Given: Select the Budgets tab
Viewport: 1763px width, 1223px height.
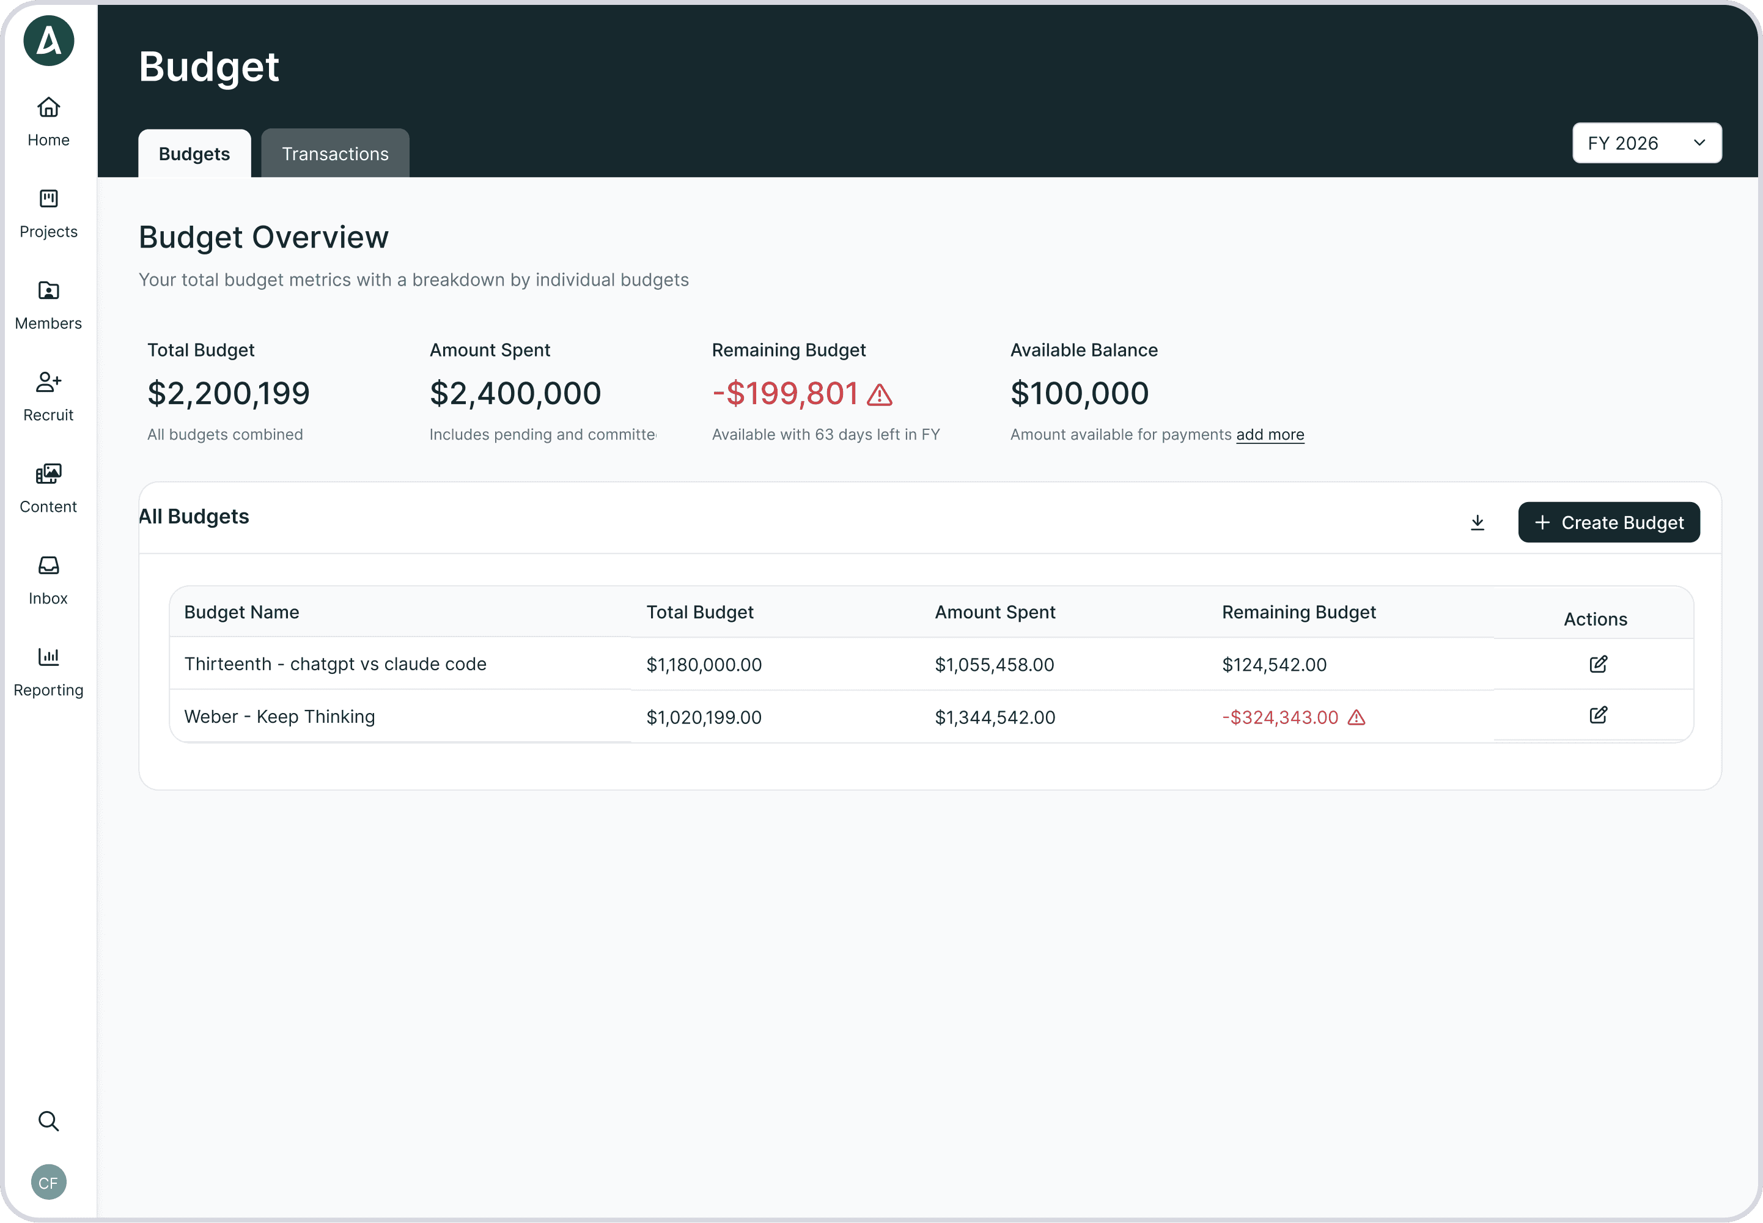Looking at the screenshot, I should pos(194,153).
